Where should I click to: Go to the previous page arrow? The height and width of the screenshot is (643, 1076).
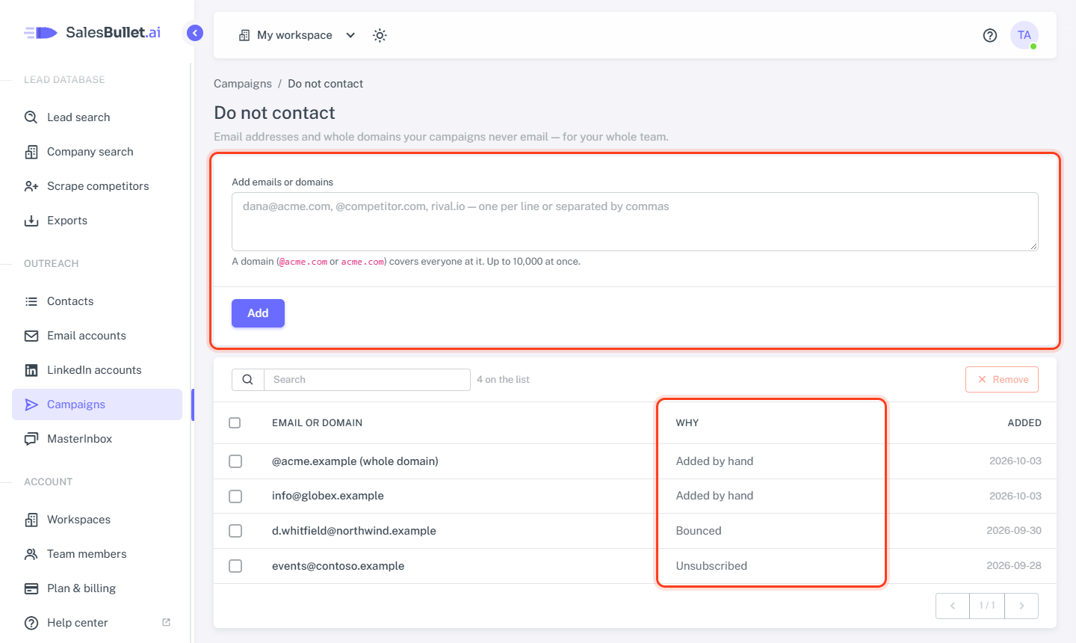[953, 606]
